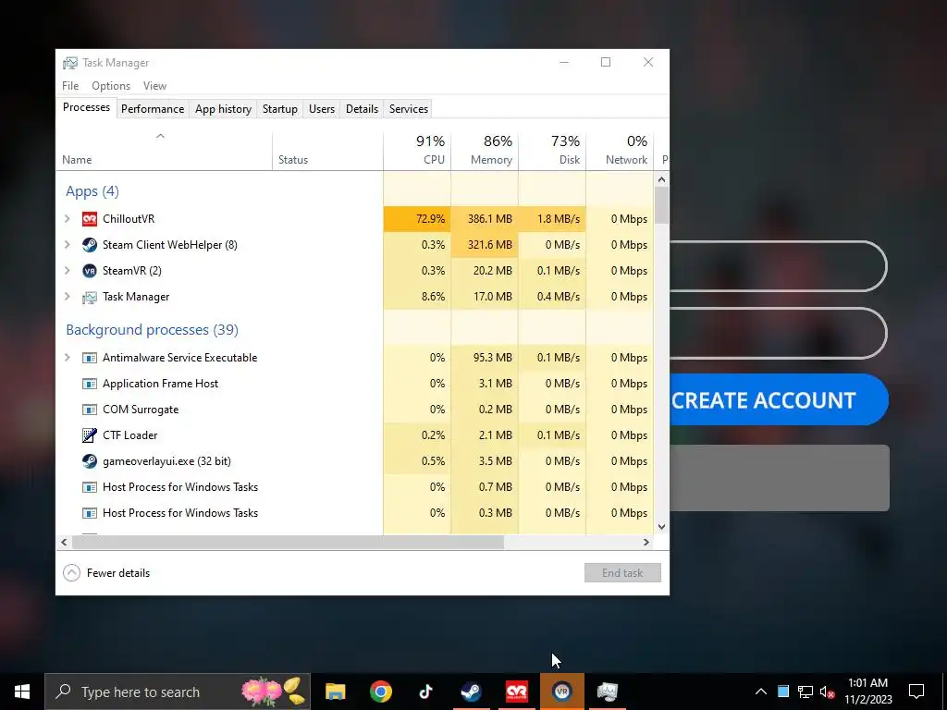Switch to the Services tab
Image resolution: width=947 pixels, height=710 pixels.
[x=408, y=109]
